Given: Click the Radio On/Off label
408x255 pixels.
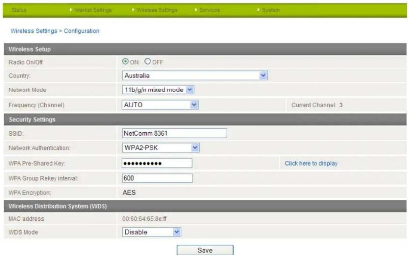Looking at the screenshot, I should tap(25, 62).
